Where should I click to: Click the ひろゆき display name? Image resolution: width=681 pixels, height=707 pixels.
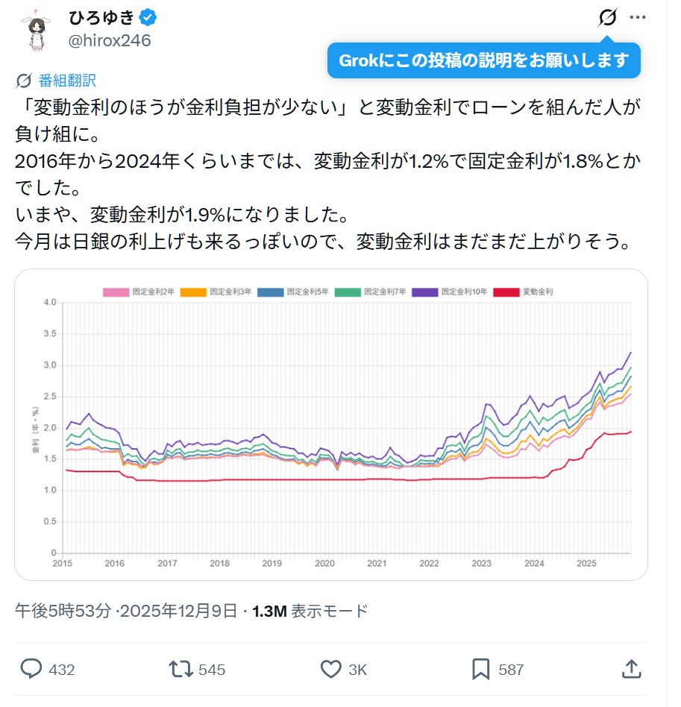click(x=101, y=18)
